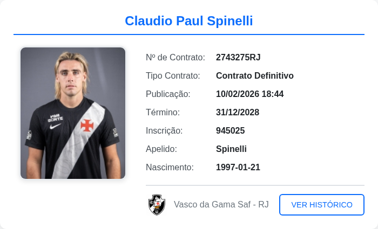The width and height of the screenshot is (378, 229).
Task: Click the Nº de Contrato label
Action: [x=175, y=57]
